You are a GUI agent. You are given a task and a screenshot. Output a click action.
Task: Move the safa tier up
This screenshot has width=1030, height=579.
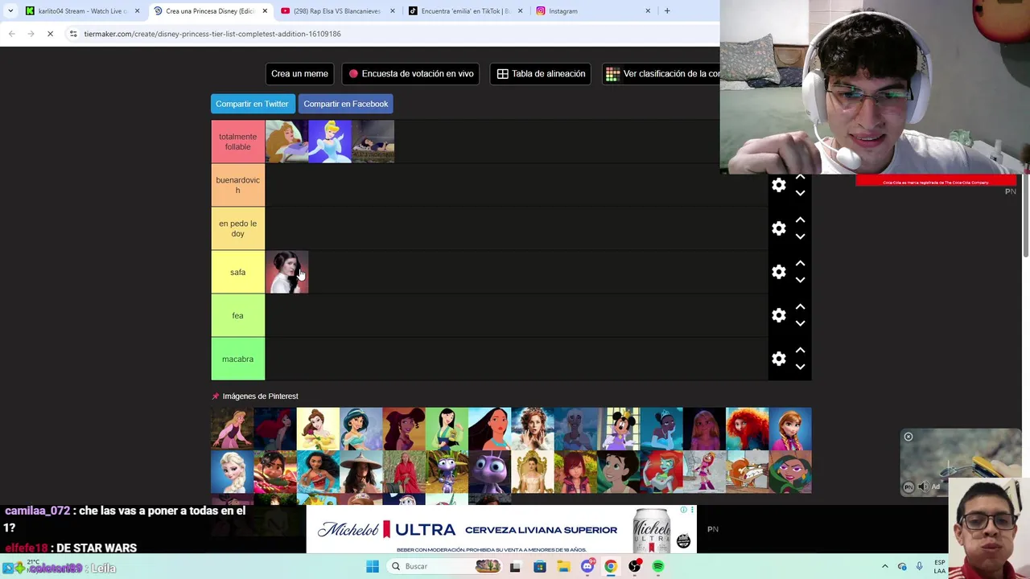[800, 263]
